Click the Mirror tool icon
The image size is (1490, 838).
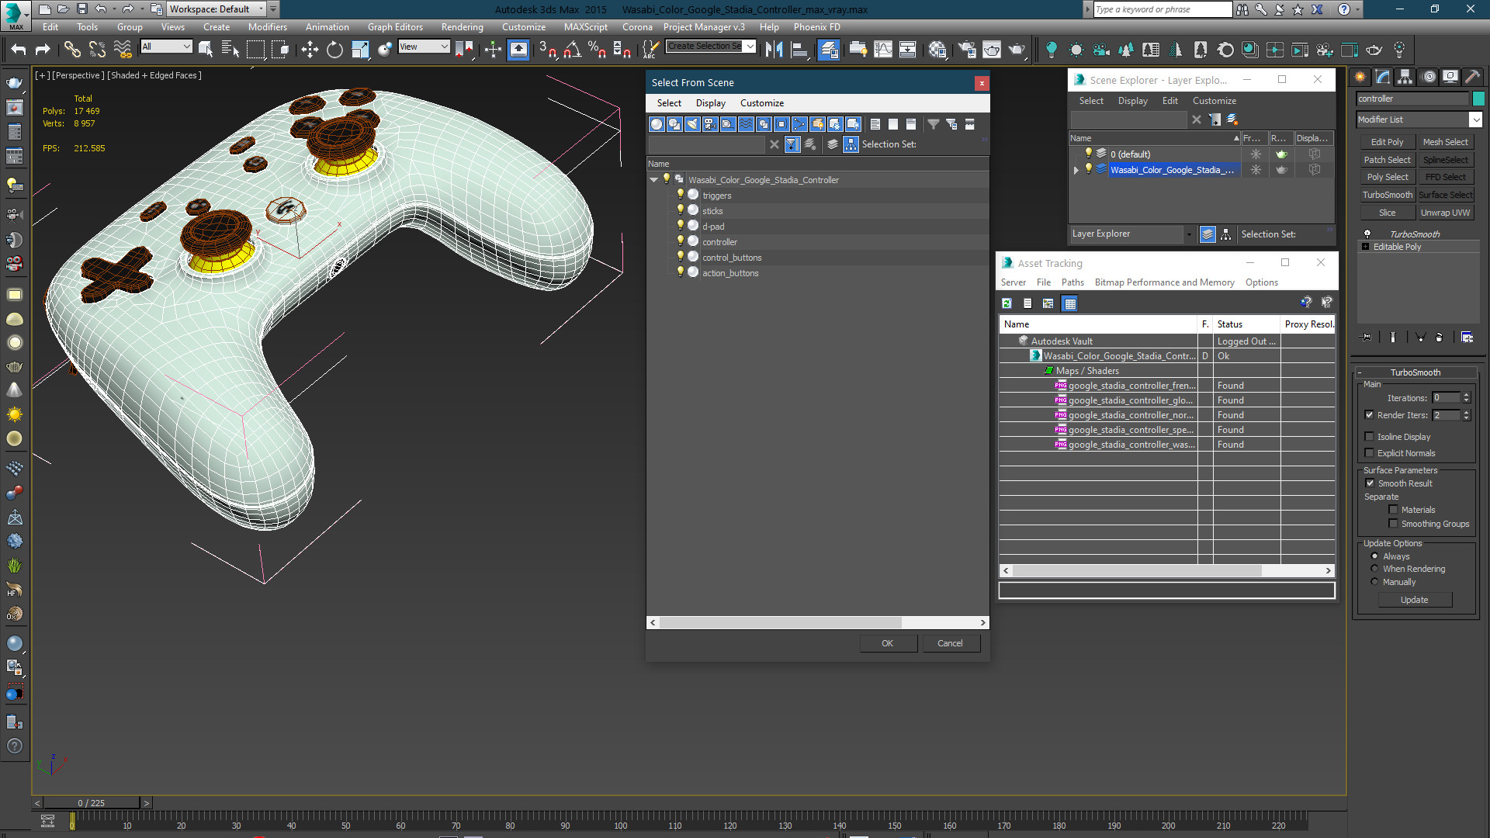[x=774, y=50]
